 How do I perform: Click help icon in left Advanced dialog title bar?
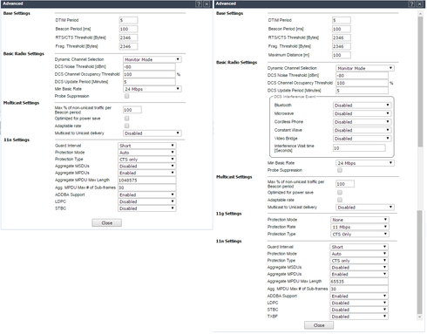coord(199,3)
